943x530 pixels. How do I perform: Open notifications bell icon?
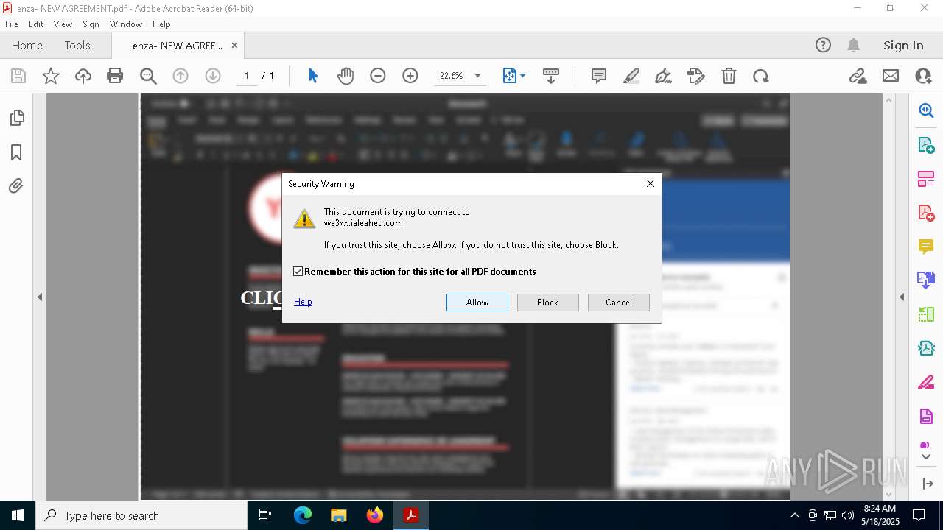[854, 45]
